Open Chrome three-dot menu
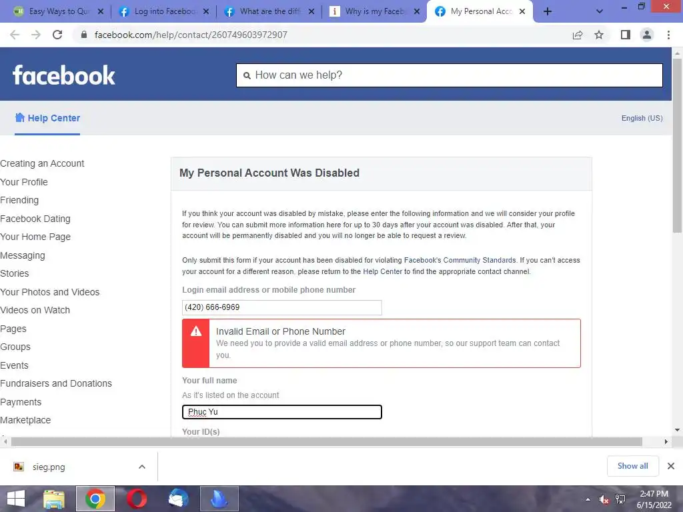The width and height of the screenshot is (683, 512). pyautogui.click(x=668, y=35)
